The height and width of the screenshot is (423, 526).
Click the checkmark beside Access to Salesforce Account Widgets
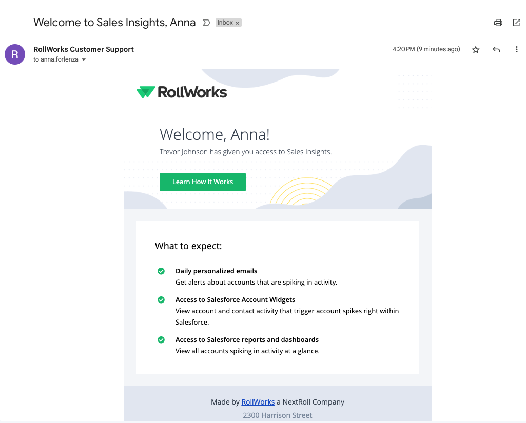[161, 299]
